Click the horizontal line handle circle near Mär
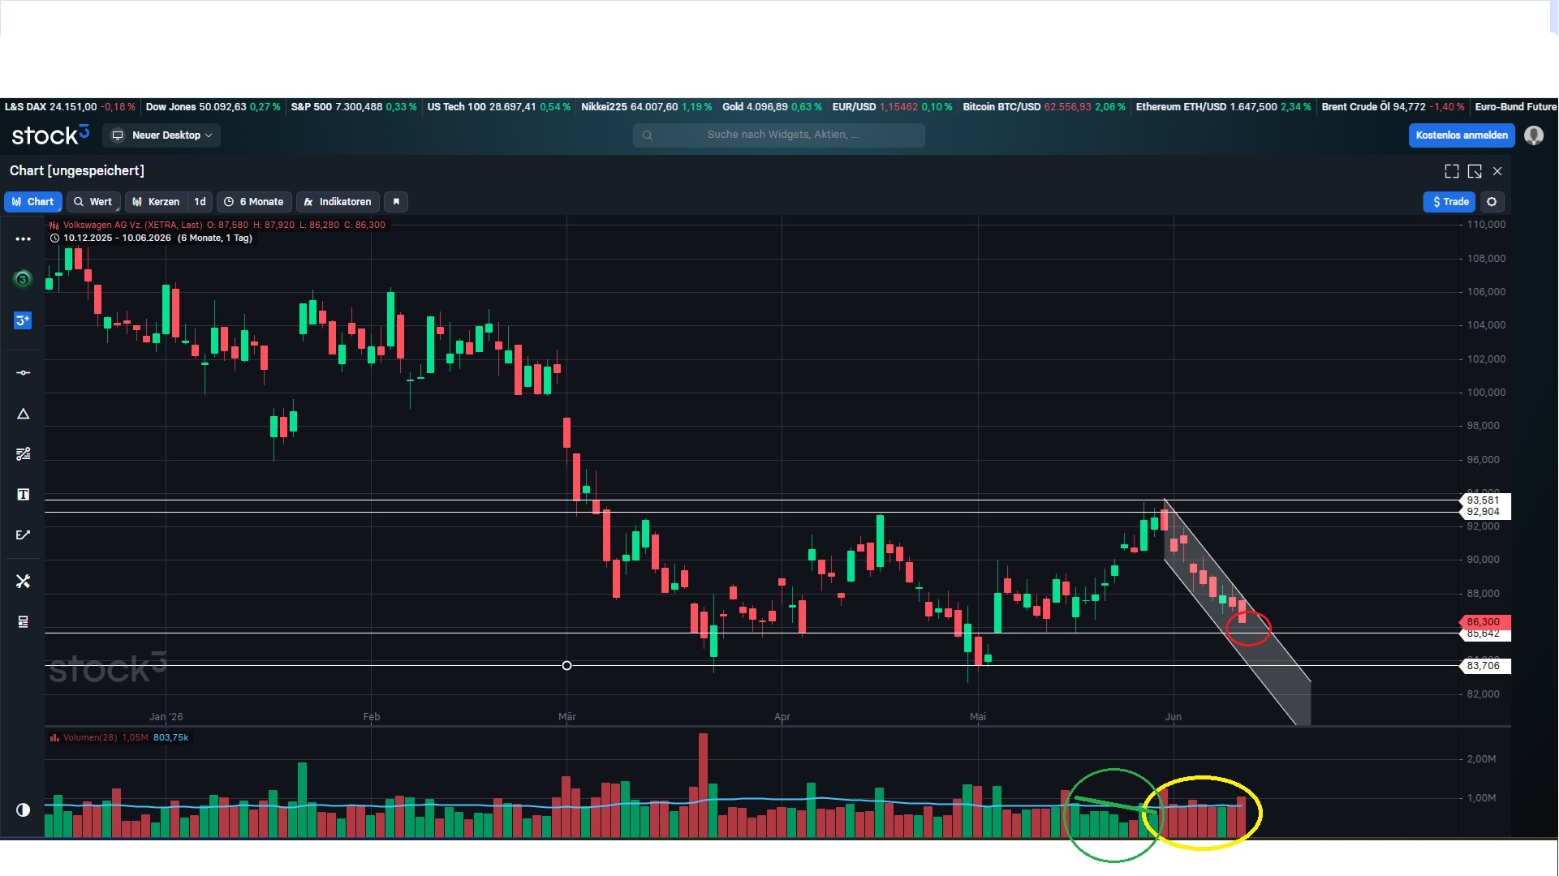 [x=566, y=666]
